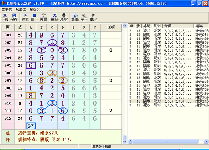
Task: Sort by the 合值 column header
Action: point(178,26)
